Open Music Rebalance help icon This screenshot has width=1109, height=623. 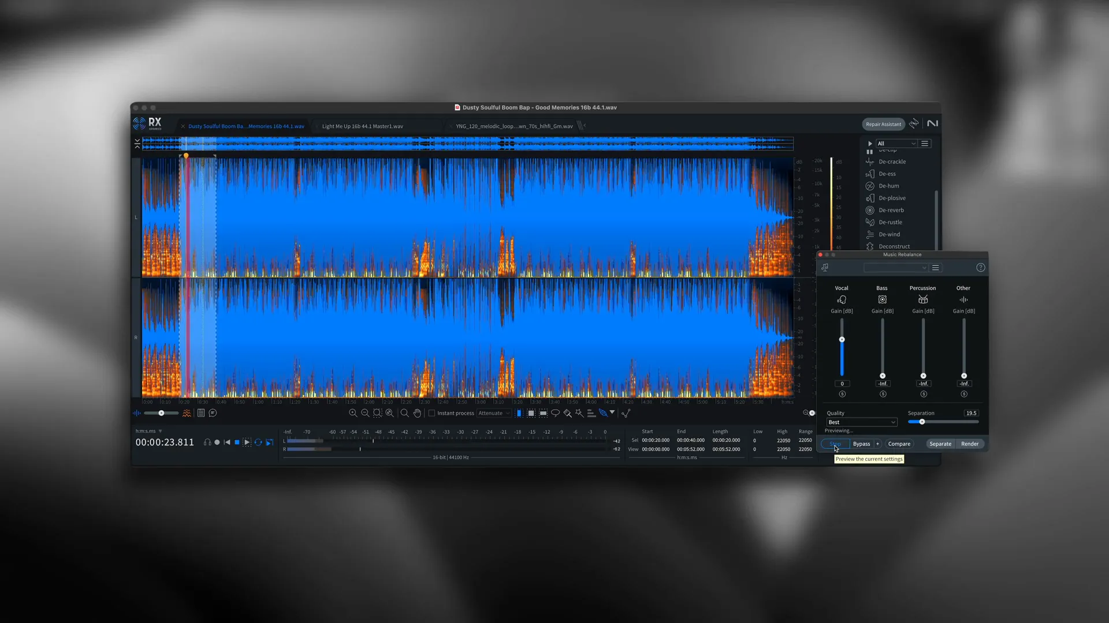click(980, 268)
